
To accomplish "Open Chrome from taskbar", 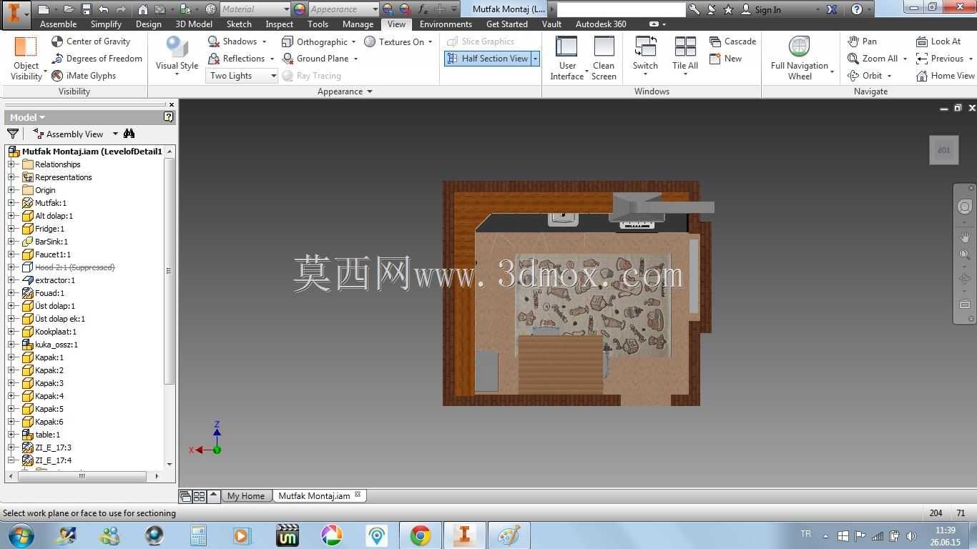I will pos(421,535).
